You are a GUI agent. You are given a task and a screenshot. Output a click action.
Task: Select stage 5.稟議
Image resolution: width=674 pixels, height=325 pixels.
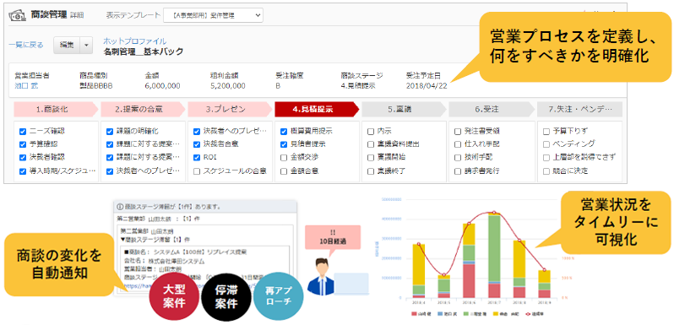pyautogui.click(x=404, y=109)
